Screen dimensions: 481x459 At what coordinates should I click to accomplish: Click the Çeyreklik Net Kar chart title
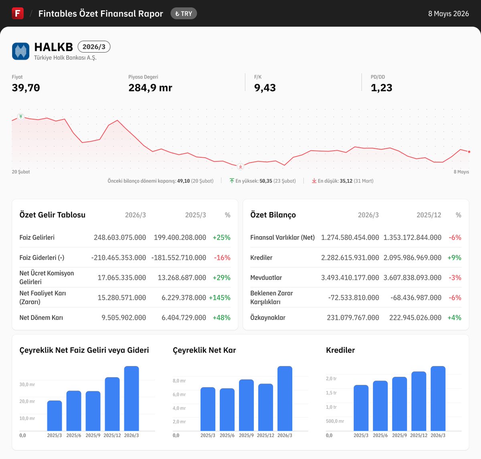point(204,350)
